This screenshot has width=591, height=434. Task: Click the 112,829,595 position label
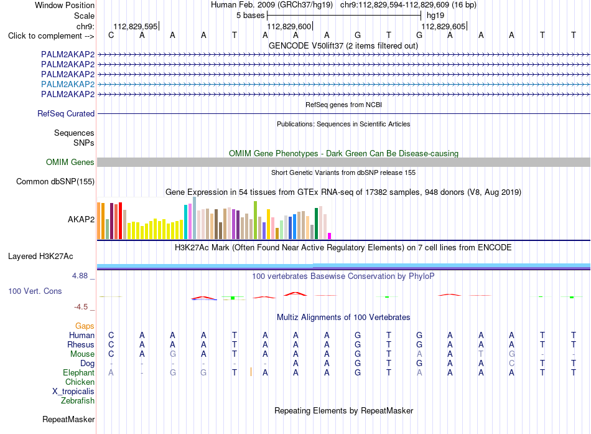point(136,26)
